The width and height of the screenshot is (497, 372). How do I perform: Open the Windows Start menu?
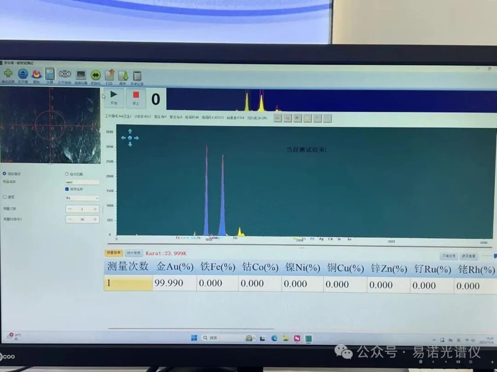coord(194,338)
